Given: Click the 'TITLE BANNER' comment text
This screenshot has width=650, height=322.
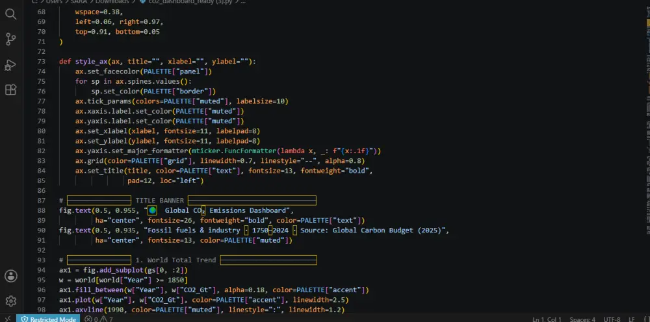Looking at the screenshot, I should 160,201.
